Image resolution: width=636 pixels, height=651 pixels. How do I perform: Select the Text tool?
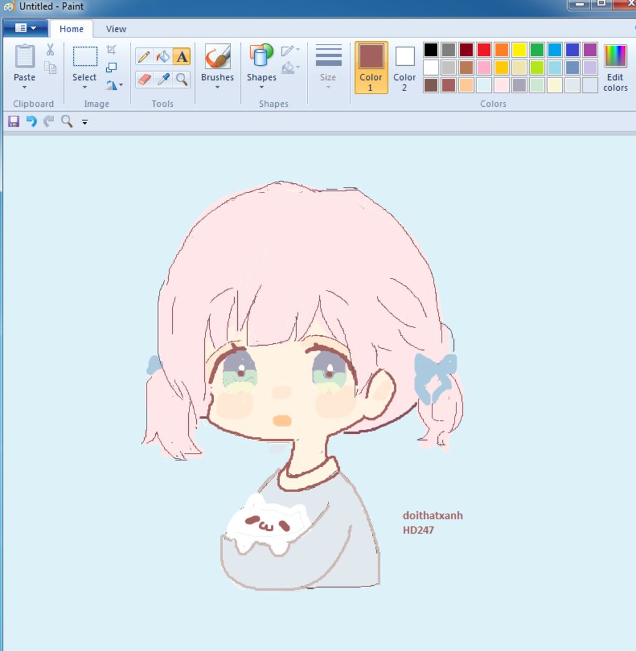pyautogui.click(x=181, y=56)
